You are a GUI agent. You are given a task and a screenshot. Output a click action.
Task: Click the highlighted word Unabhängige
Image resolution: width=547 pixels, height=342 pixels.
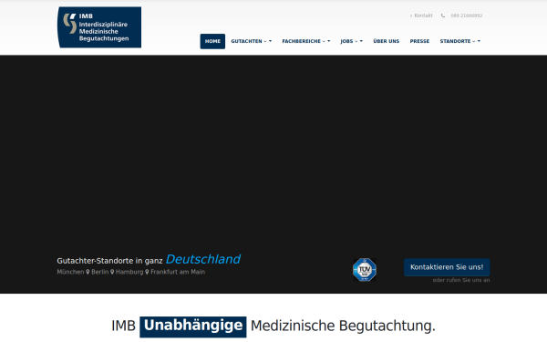[193, 326]
